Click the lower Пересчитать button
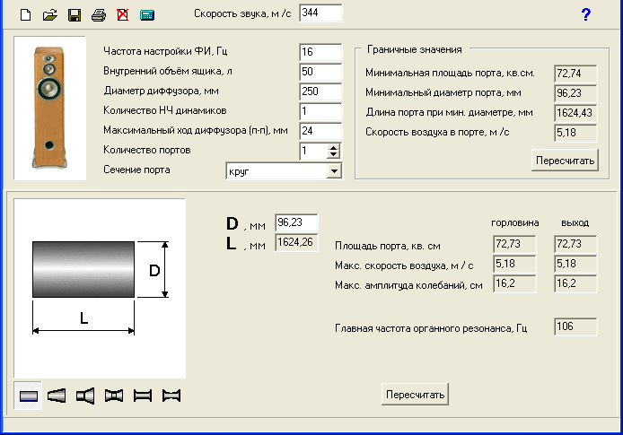This screenshot has height=435, width=623. pyautogui.click(x=416, y=395)
